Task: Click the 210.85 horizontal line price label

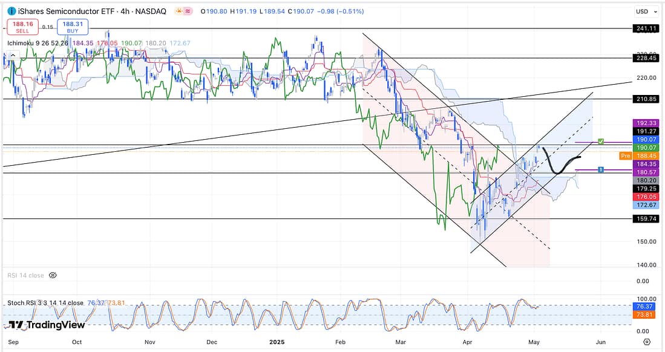Action: pos(646,99)
